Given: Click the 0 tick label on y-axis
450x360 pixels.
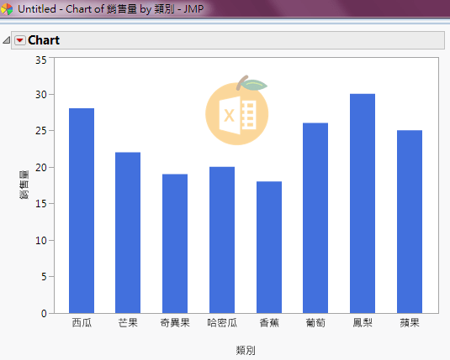Looking at the screenshot, I should (x=44, y=314).
